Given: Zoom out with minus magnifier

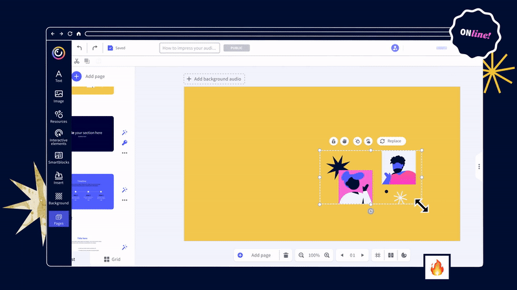Looking at the screenshot, I should [x=301, y=255].
